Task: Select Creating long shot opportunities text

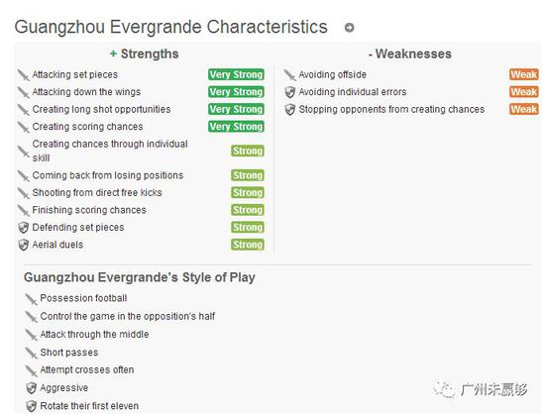Action: click(101, 109)
